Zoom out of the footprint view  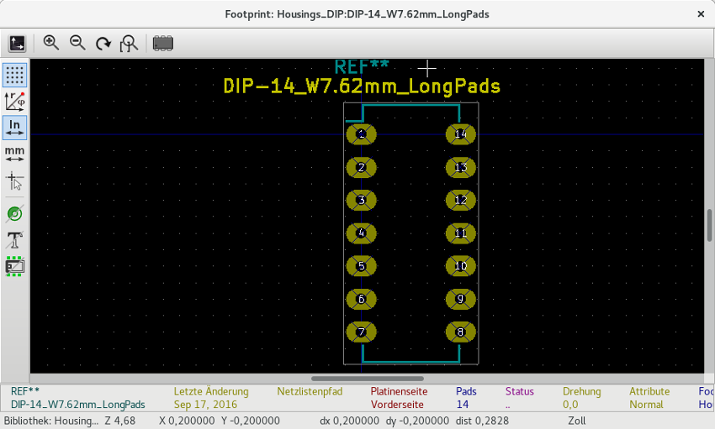tap(77, 43)
